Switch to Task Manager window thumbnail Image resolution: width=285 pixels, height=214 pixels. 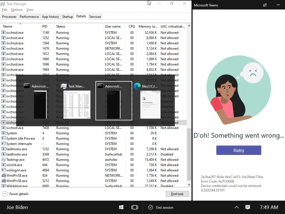tap(77, 105)
